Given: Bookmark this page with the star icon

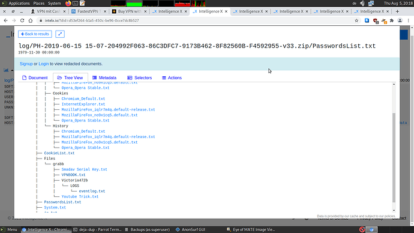Looking at the screenshot, I should 356,20.
